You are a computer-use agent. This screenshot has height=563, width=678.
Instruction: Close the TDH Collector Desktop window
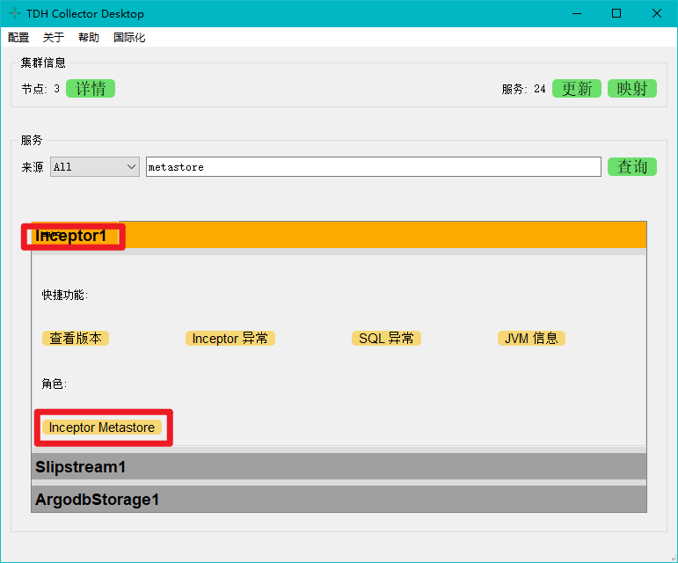coord(656,13)
